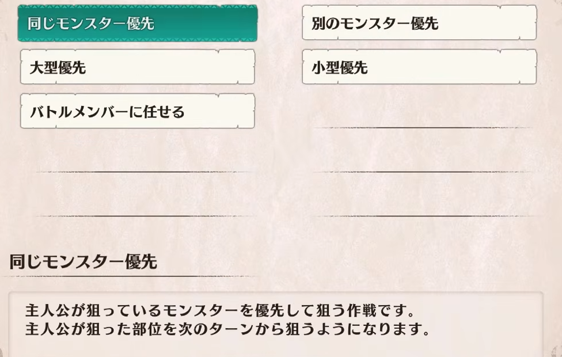Choose the 別のモンスター優先 strategy
Screen dimensions: 562x357
419,24
